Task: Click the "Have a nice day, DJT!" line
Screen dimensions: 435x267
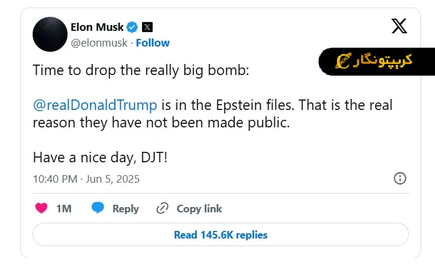Action: [100, 157]
